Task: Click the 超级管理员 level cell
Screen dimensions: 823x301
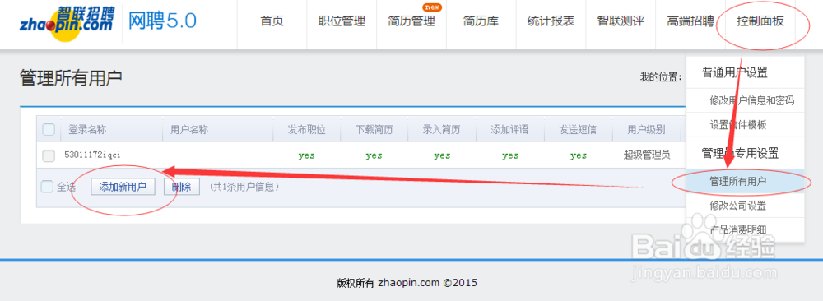Action: pos(647,155)
